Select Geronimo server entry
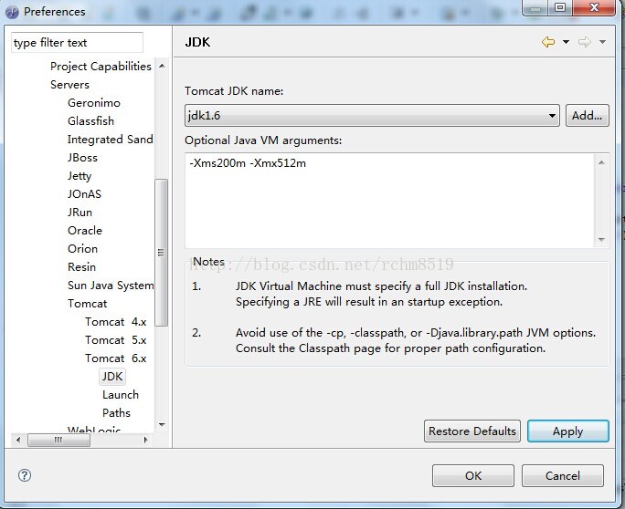 pos(94,103)
